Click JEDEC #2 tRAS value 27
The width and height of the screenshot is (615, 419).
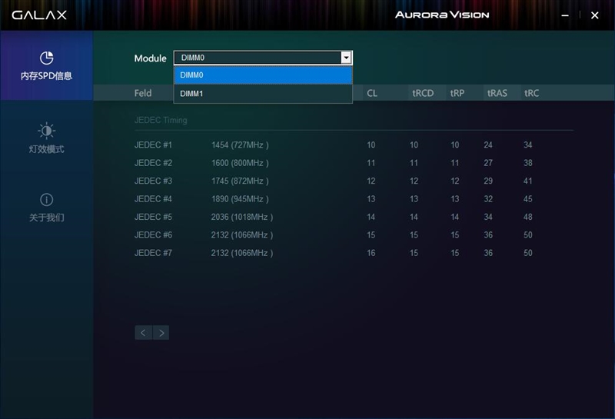[488, 163]
